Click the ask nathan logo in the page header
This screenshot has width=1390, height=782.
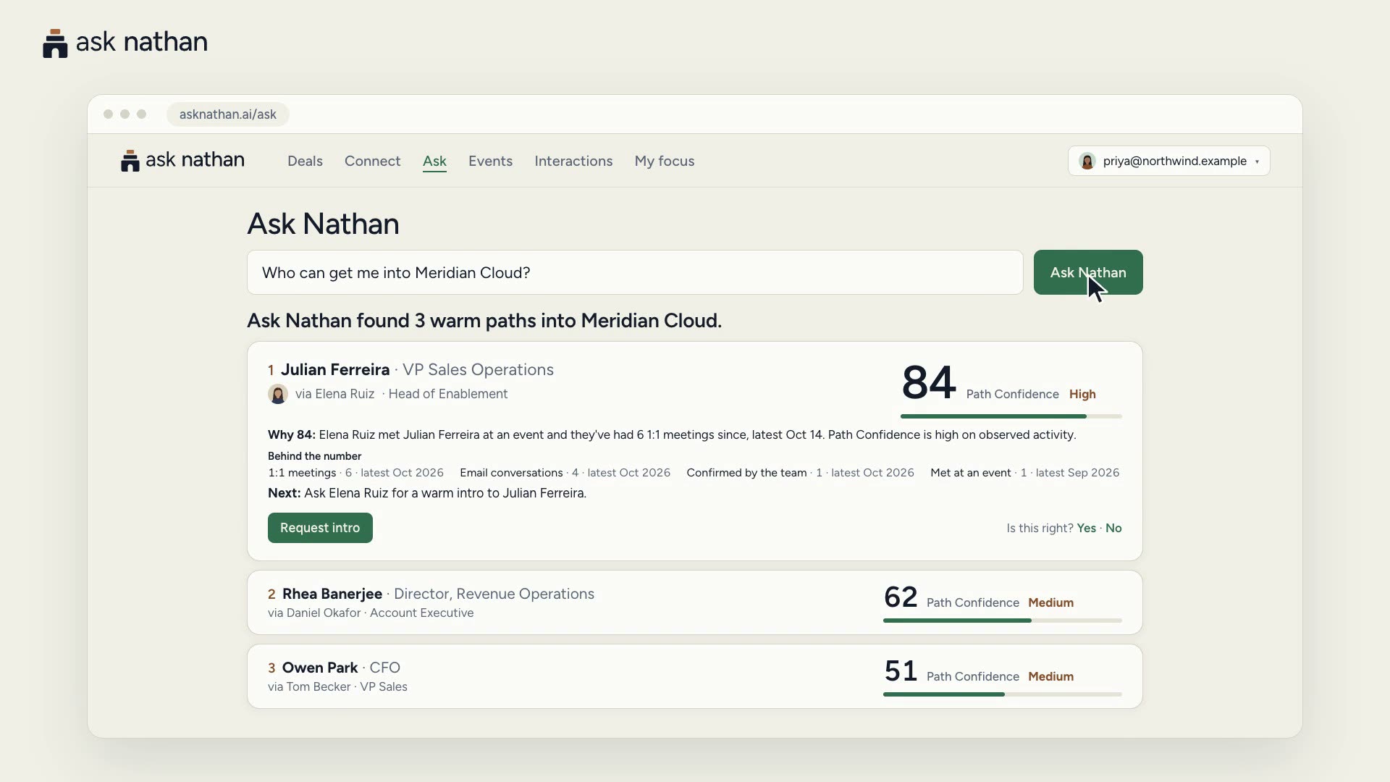pos(125,42)
